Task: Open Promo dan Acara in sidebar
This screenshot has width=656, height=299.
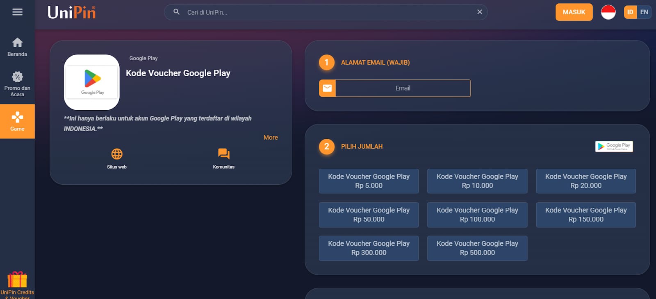Action: [x=17, y=84]
